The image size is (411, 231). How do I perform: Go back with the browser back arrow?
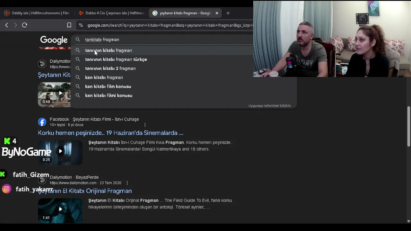6,25
